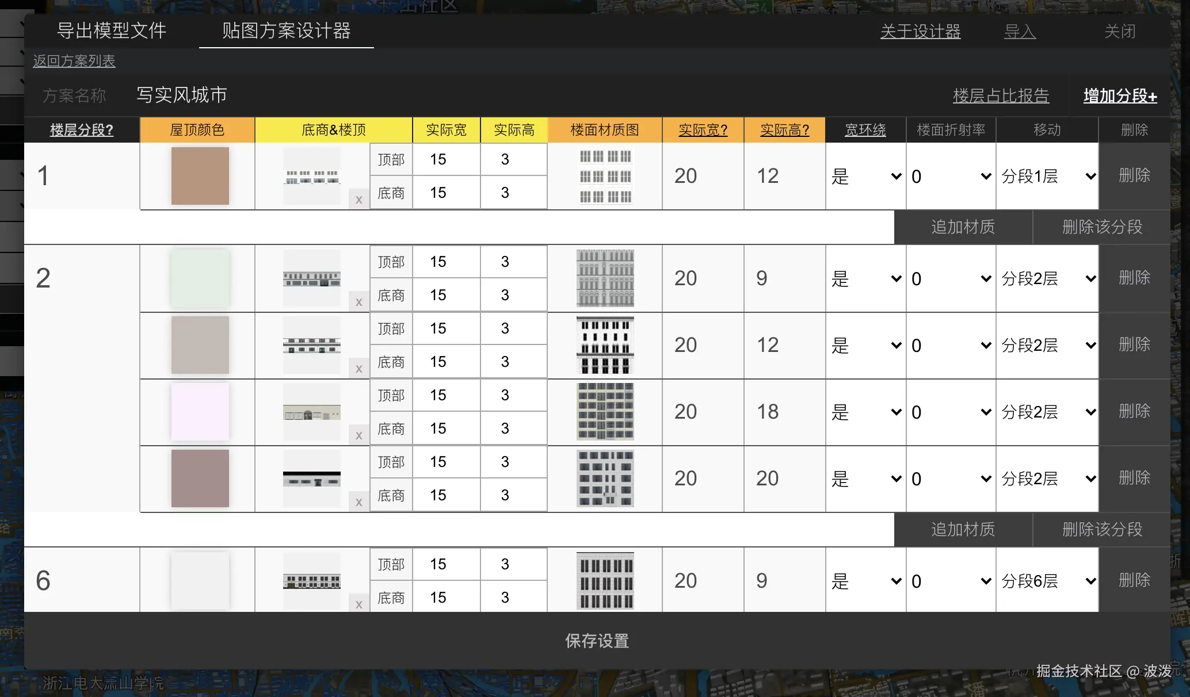The image size is (1190, 697).
Task: Open 楼层占比报告 link
Action: (1001, 95)
